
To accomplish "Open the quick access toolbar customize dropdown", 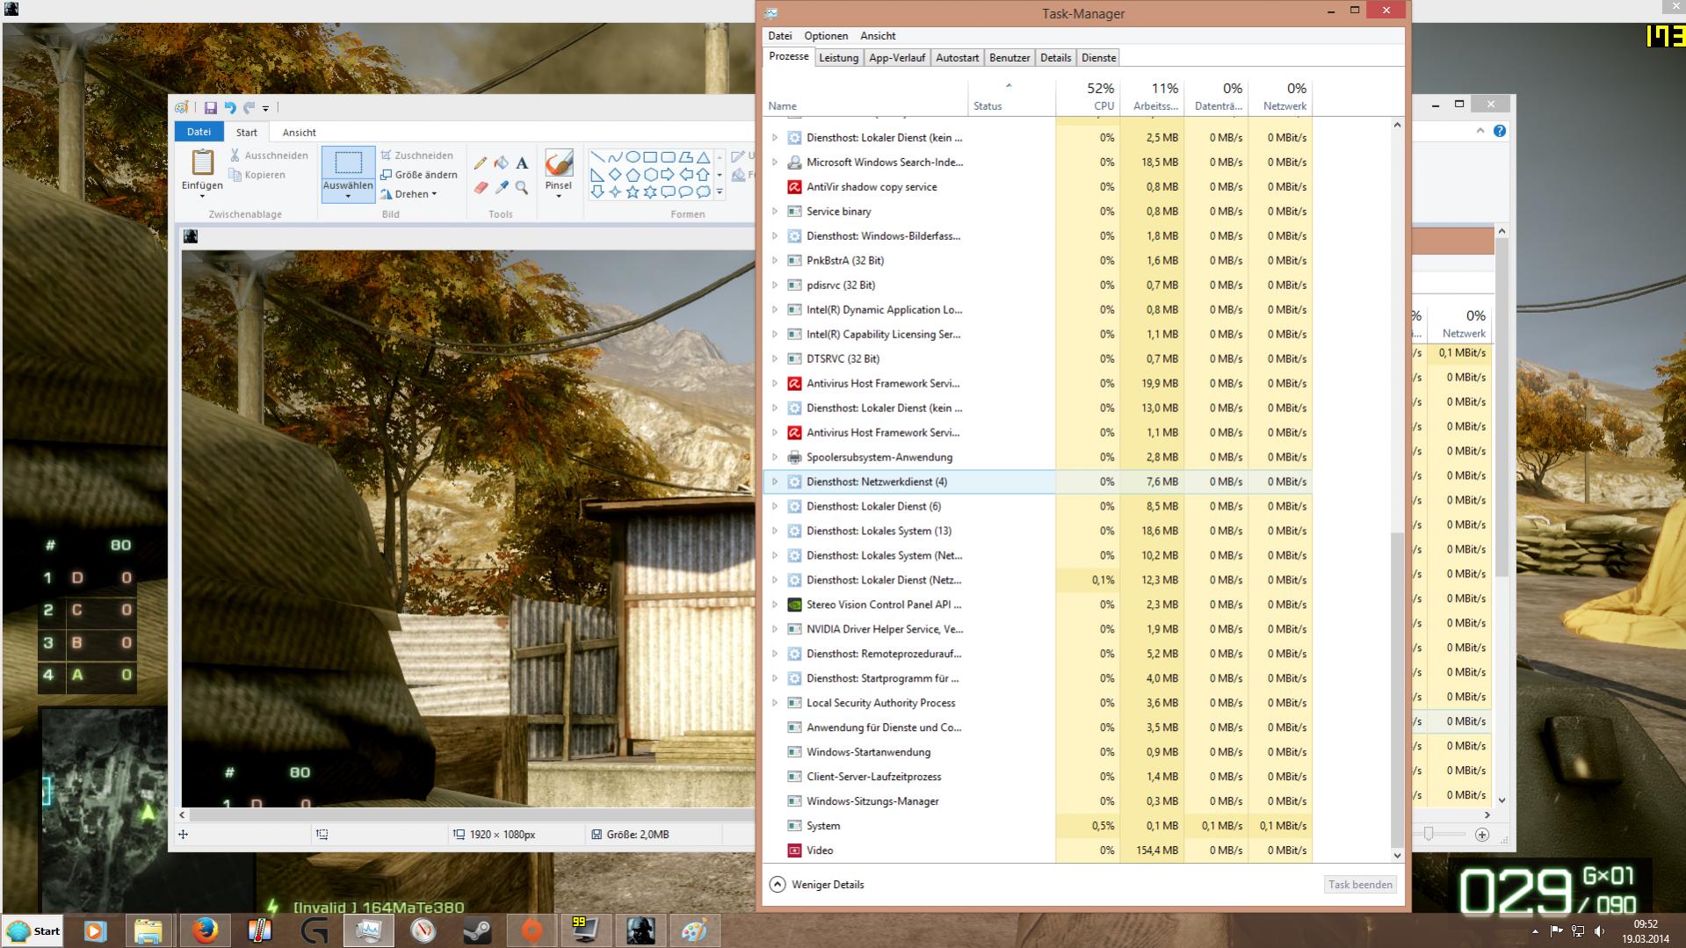I will click(265, 109).
